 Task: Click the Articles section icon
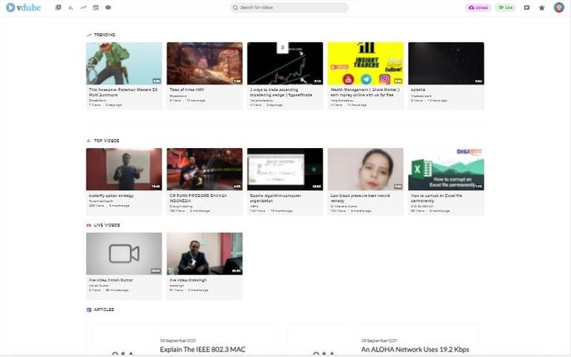[x=89, y=310]
